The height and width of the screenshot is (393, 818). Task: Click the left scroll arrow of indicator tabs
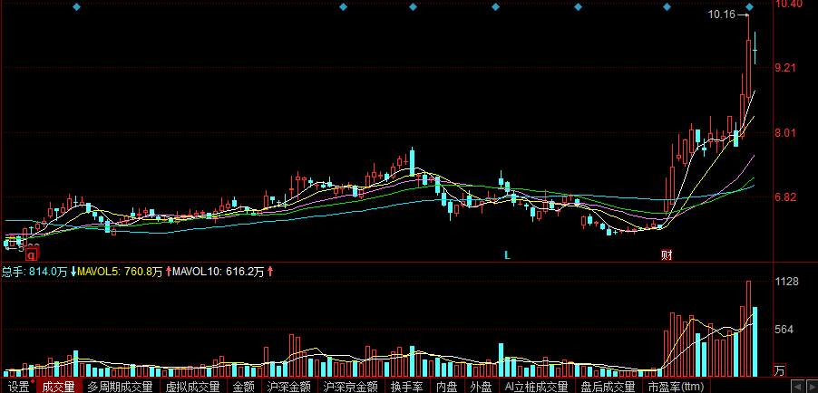(x=798, y=387)
